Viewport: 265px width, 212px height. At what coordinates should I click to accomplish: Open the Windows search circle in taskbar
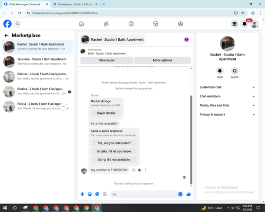click(15, 208)
